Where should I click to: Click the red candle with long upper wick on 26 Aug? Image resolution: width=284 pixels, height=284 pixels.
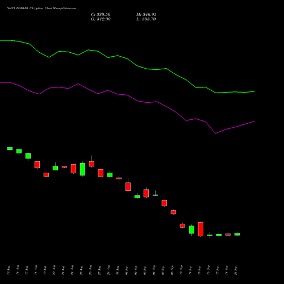(x=91, y=164)
